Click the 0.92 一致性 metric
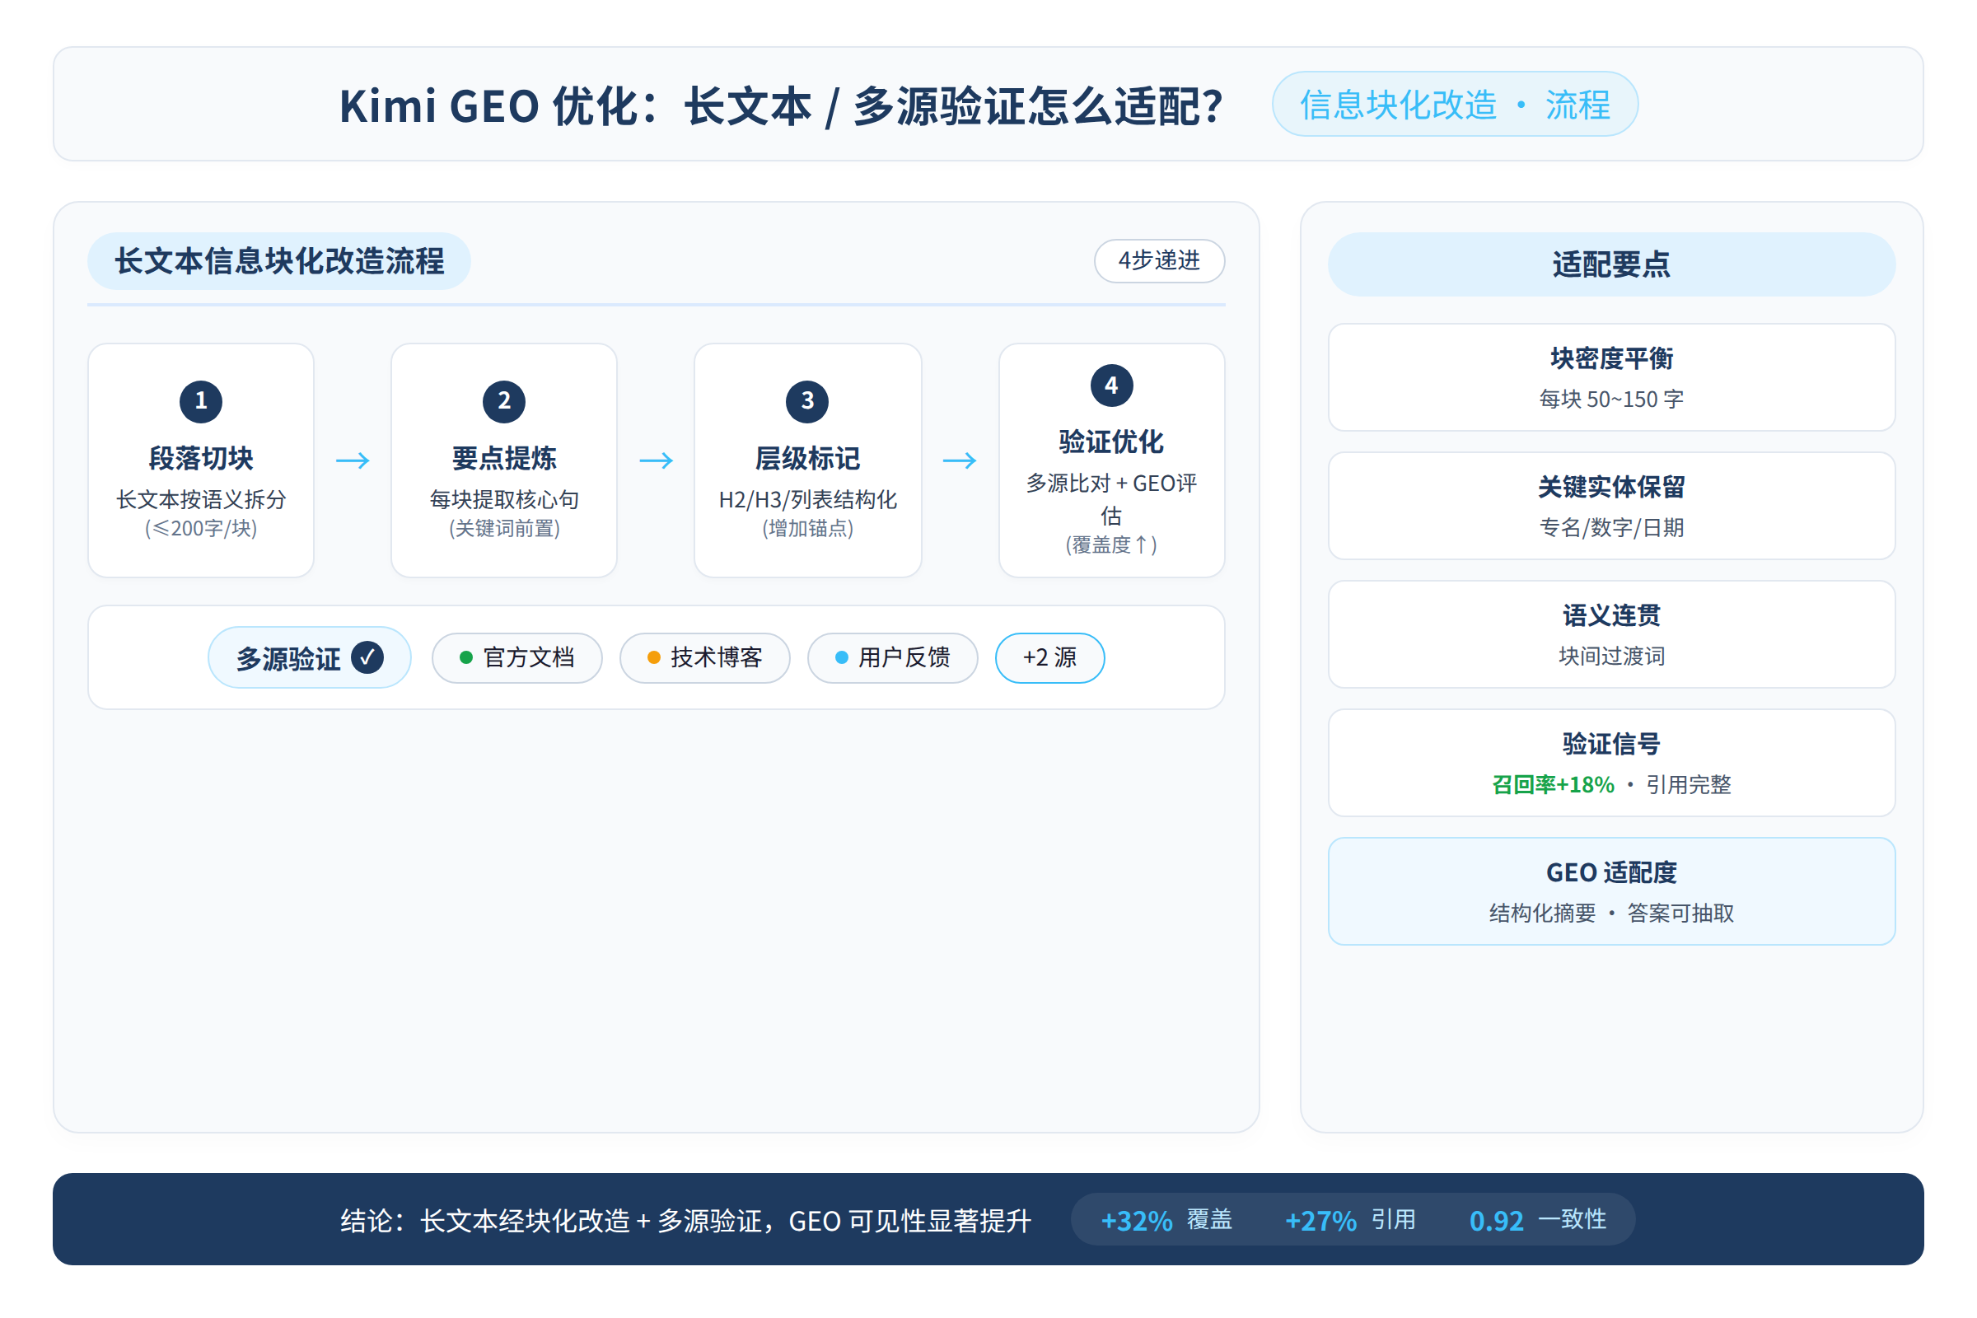Viewport: 1977px width, 1318px height. pos(1537,1220)
